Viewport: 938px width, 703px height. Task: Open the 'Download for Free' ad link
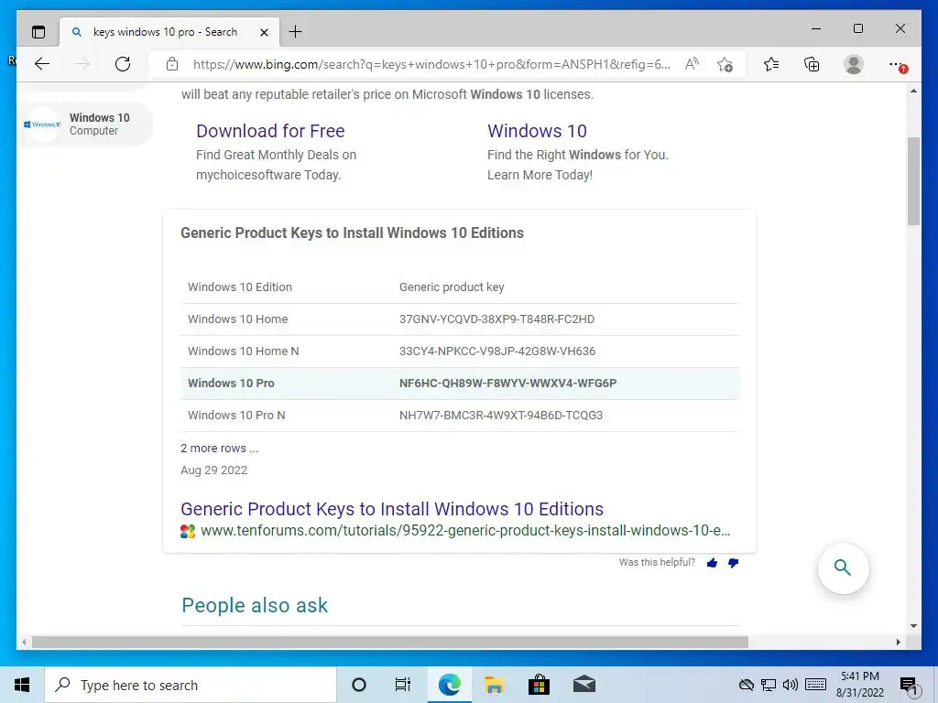tap(270, 131)
